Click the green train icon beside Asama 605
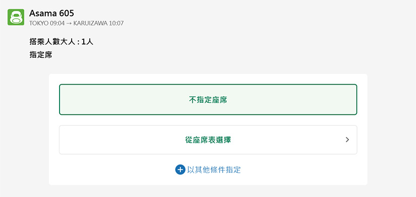 click(16, 17)
